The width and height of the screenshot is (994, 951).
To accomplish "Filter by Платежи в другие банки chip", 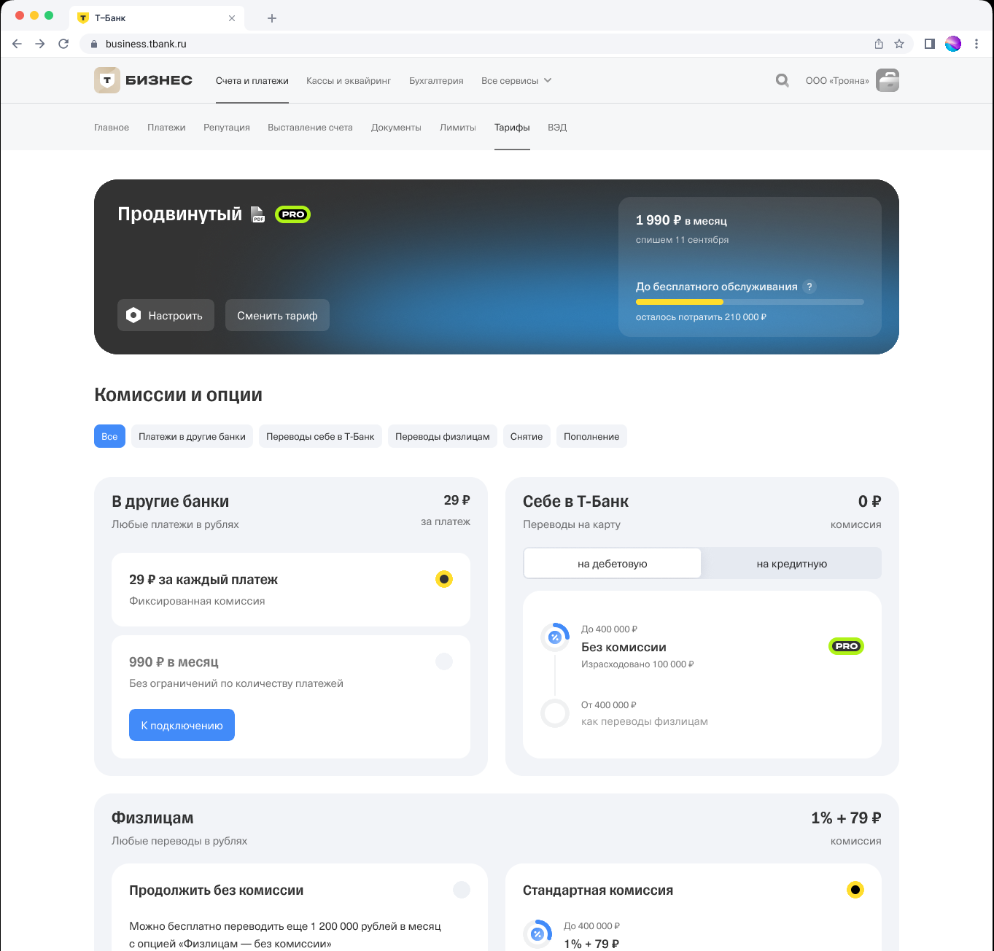I will (x=192, y=436).
